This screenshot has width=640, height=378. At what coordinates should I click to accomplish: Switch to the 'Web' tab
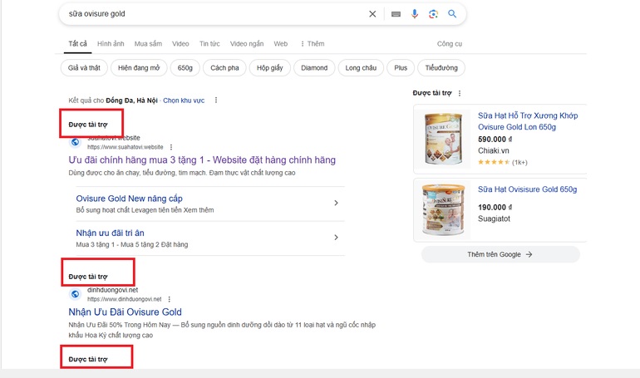click(x=280, y=44)
